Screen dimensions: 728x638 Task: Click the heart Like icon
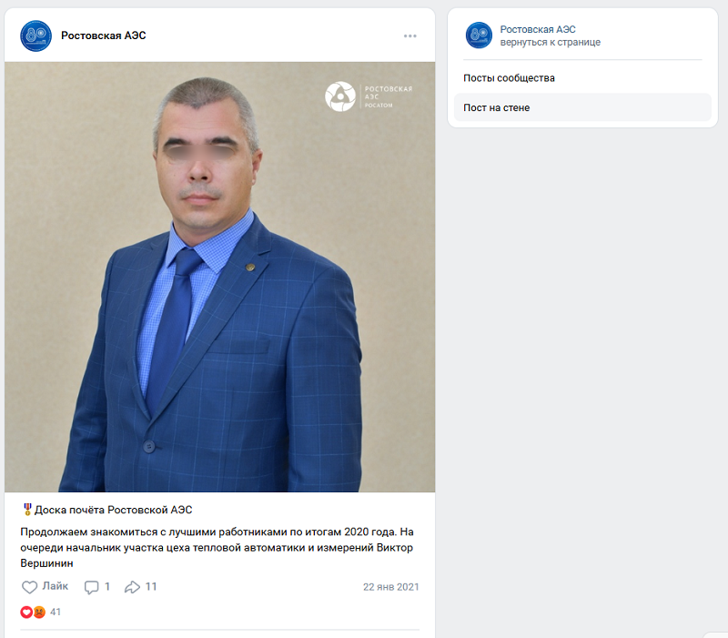[29, 587]
